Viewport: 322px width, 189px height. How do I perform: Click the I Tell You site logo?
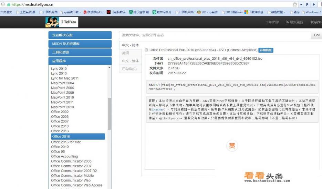click(x=62, y=22)
